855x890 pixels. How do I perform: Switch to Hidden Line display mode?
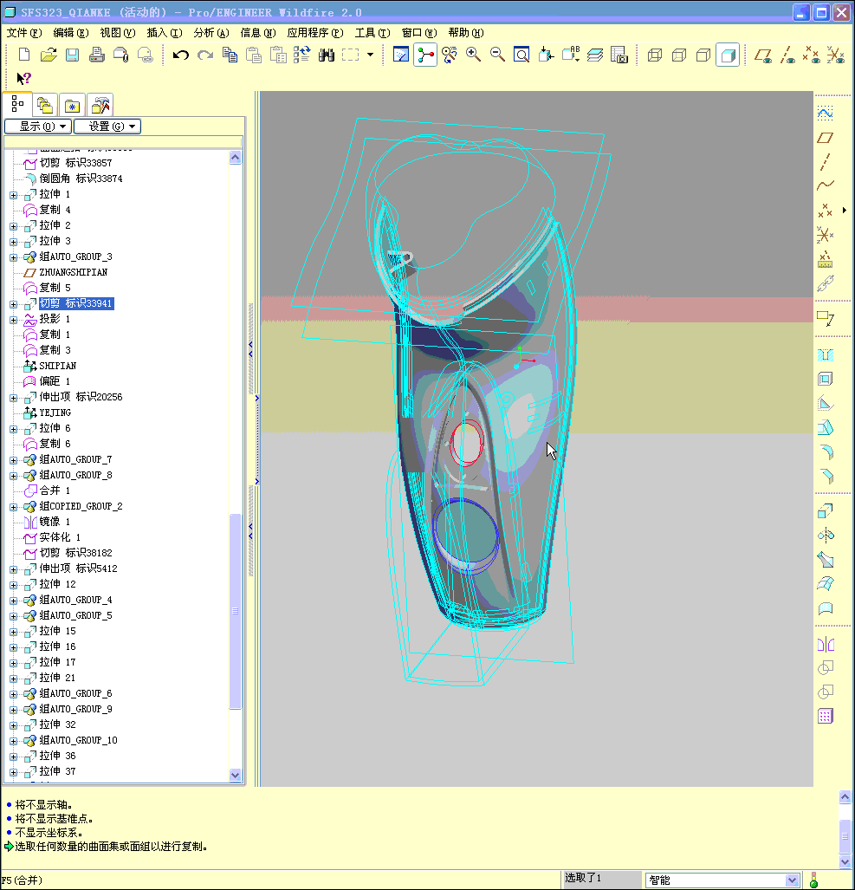(679, 55)
